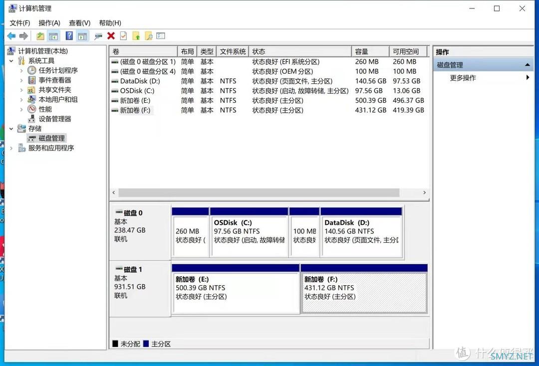Select the OSDisk (C:) volume row
The width and height of the screenshot is (539, 366).
(268, 91)
